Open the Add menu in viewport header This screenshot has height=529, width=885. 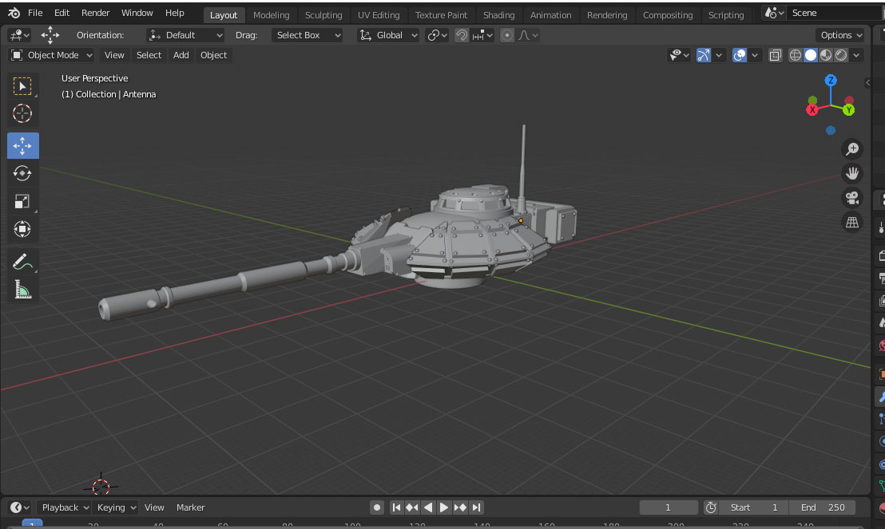[x=181, y=55]
